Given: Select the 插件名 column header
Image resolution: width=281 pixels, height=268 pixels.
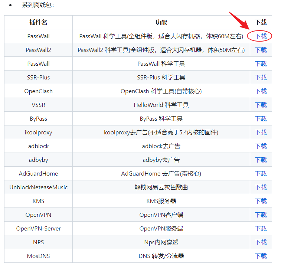Looking at the screenshot, I should click(x=38, y=22).
